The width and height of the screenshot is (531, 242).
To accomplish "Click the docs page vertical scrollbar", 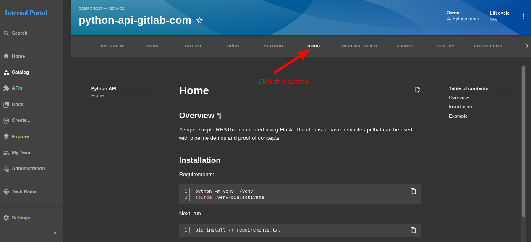I will (x=523, y=142).
